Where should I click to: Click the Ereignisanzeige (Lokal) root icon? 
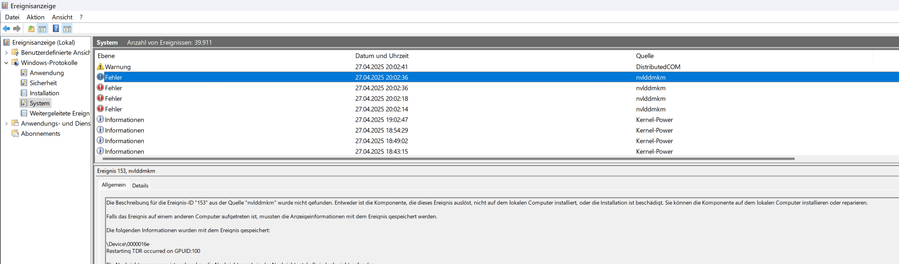click(6, 43)
